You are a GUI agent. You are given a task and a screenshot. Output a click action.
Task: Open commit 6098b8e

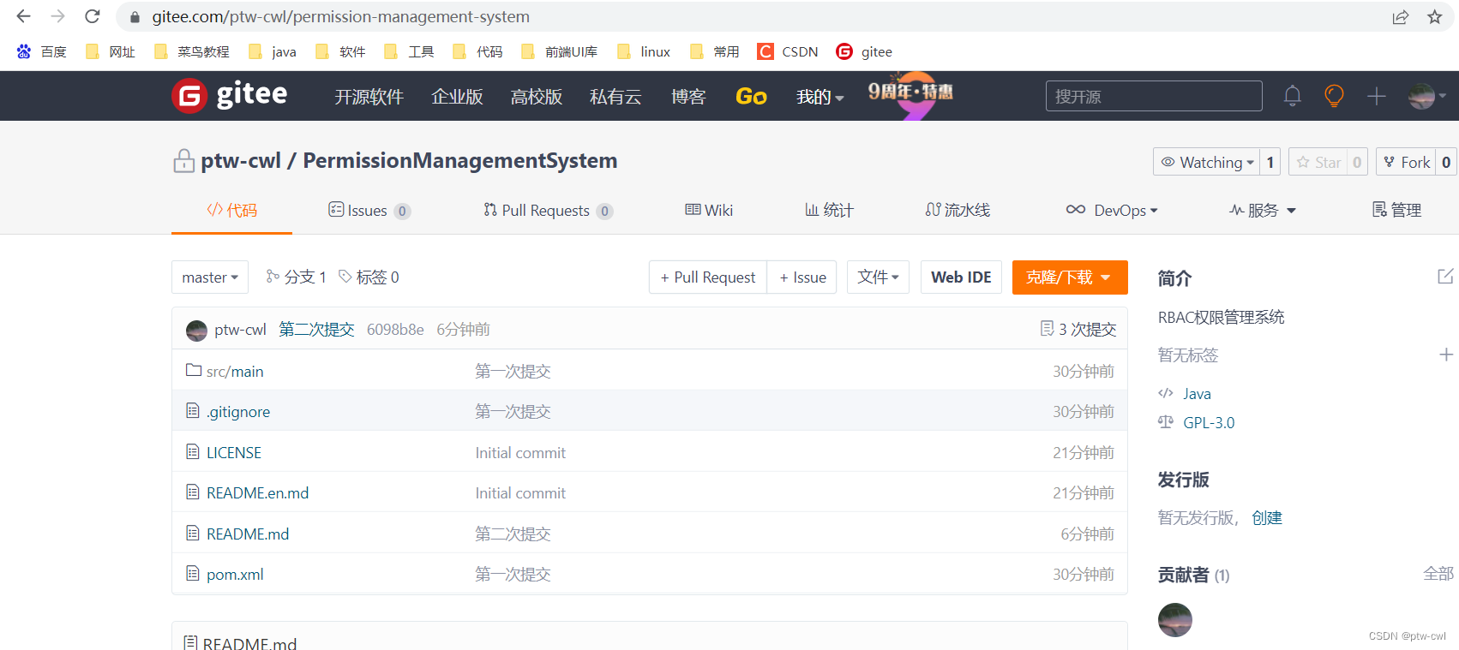point(395,330)
